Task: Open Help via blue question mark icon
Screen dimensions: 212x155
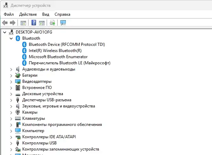Action: (x=34, y=23)
